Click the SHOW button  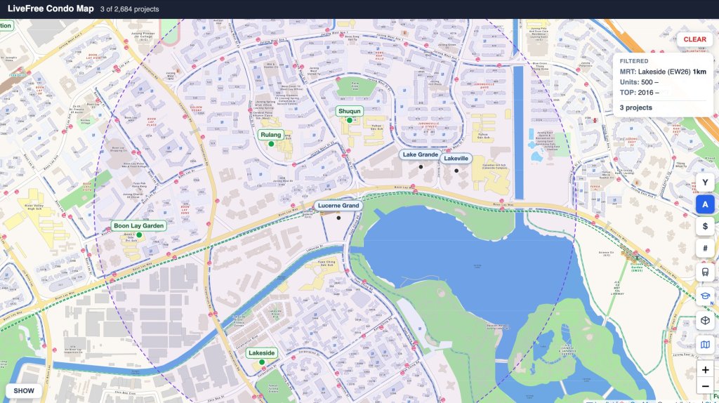coord(24,390)
